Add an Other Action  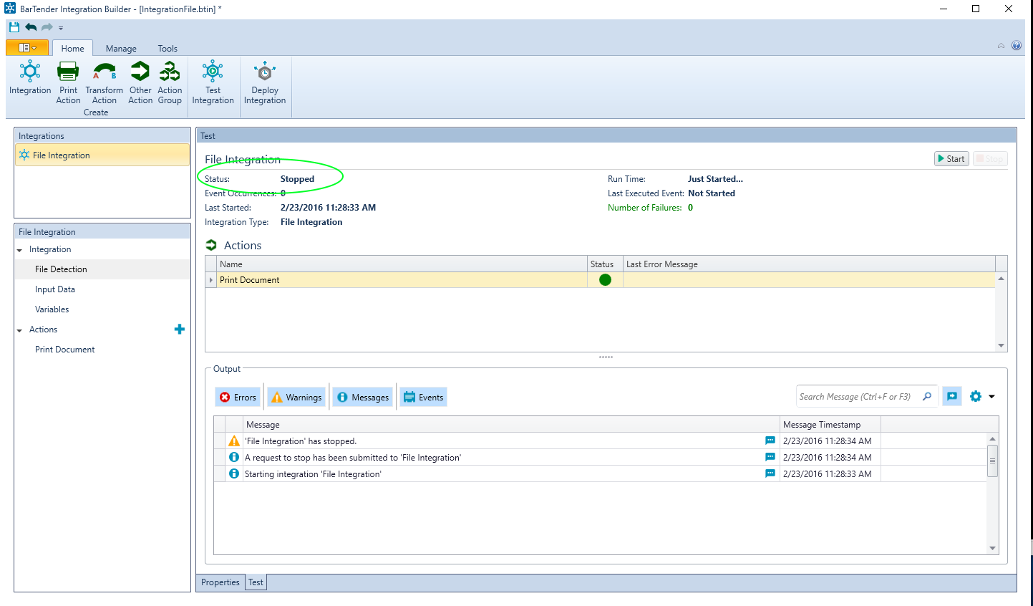click(x=140, y=83)
